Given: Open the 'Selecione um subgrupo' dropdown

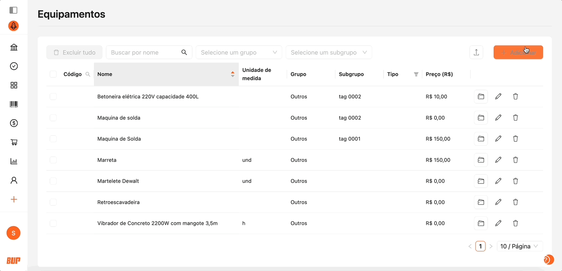Looking at the screenshot, I should [329, 52].
